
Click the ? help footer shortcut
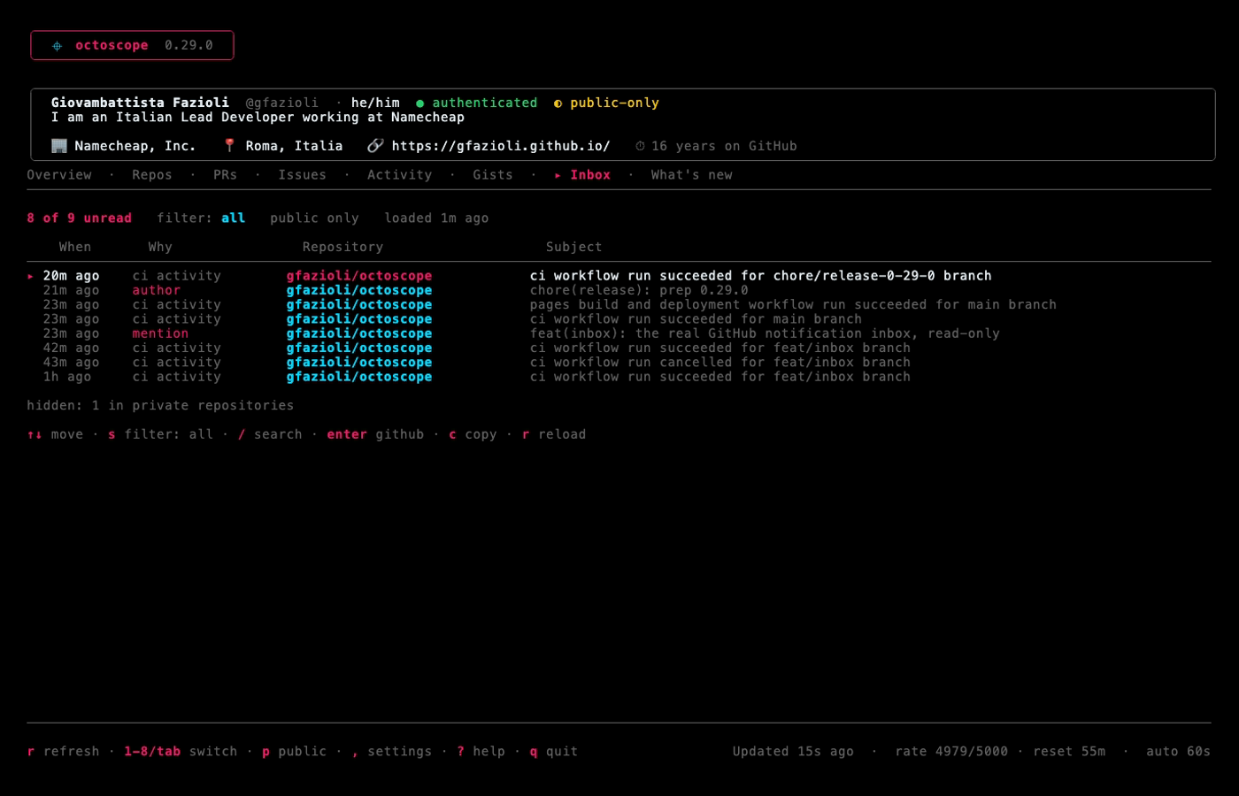point(481,752)
